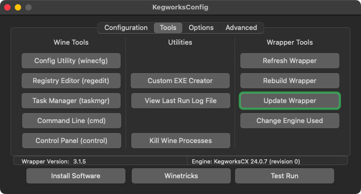The height and width of the screenshot is (194, 361).
Task: Open Config Utility (winecfg)
Action: click(71, 60)
